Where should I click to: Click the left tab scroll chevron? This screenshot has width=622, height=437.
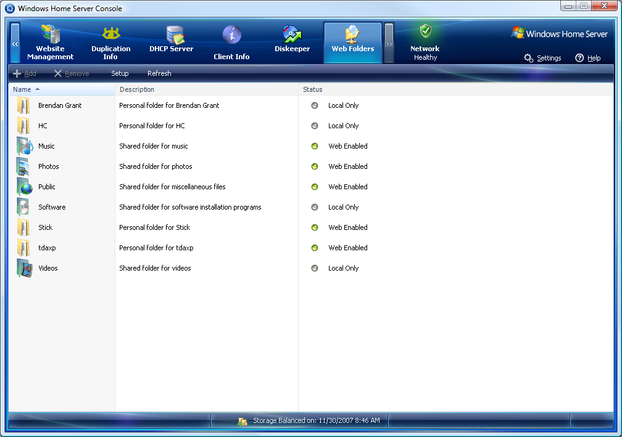(15, 43)
